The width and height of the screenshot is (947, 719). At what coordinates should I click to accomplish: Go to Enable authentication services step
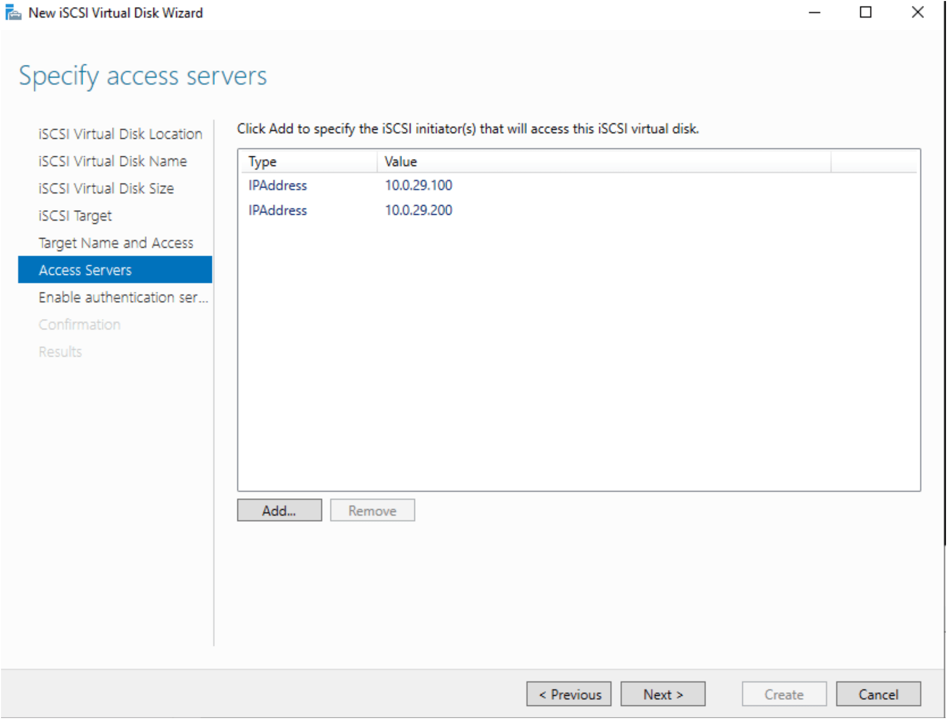click(x=123, y=297)
